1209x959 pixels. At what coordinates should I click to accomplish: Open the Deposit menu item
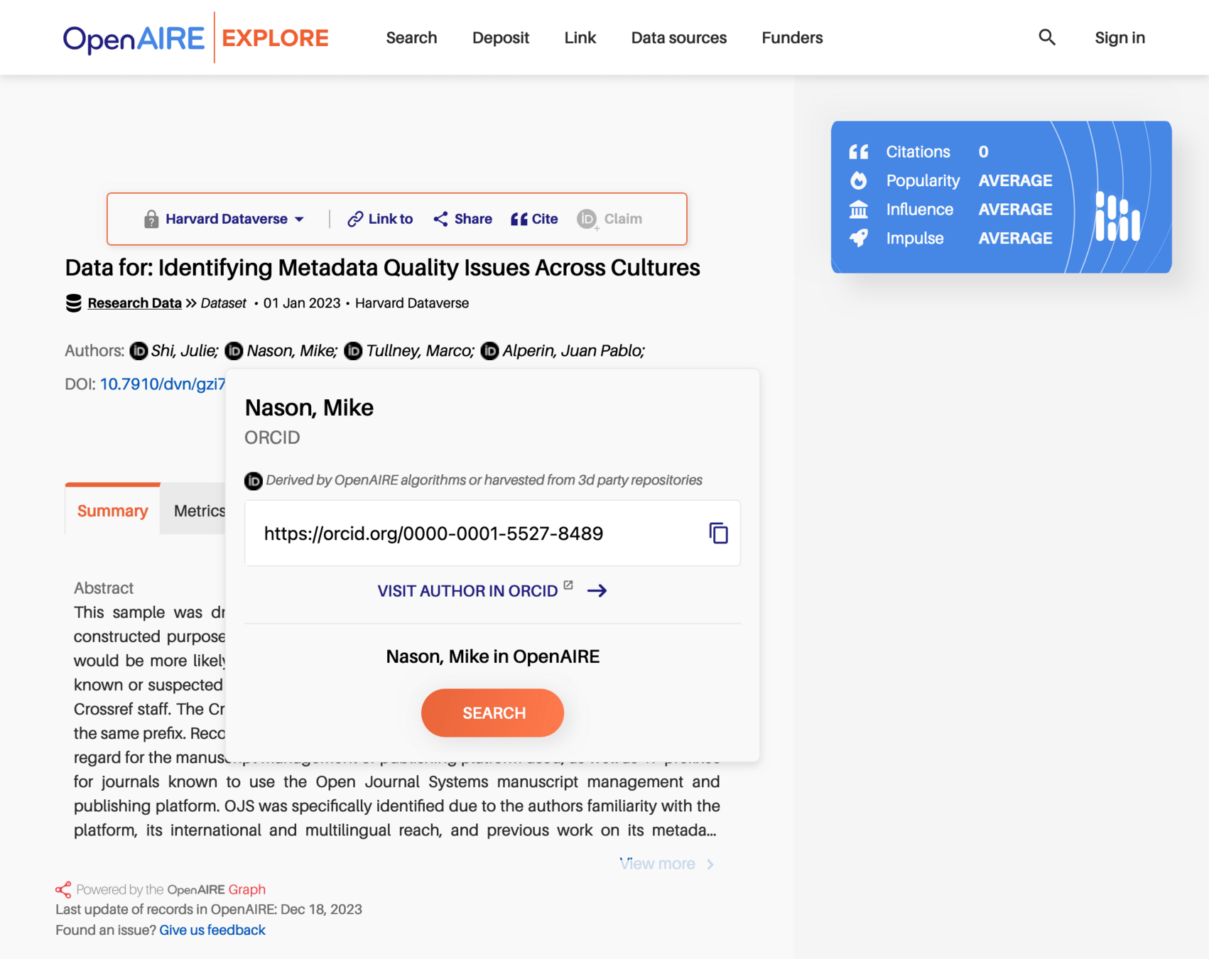click(x=501, y=38)
